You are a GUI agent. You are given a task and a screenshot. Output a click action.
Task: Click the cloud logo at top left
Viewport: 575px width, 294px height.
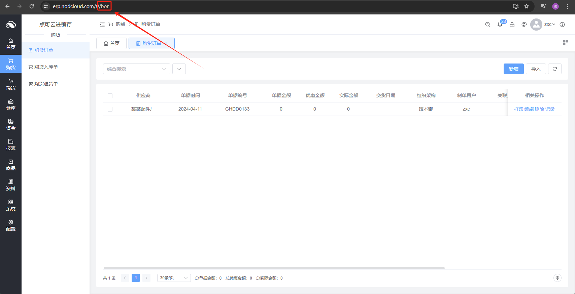click(x=11, y=25)
